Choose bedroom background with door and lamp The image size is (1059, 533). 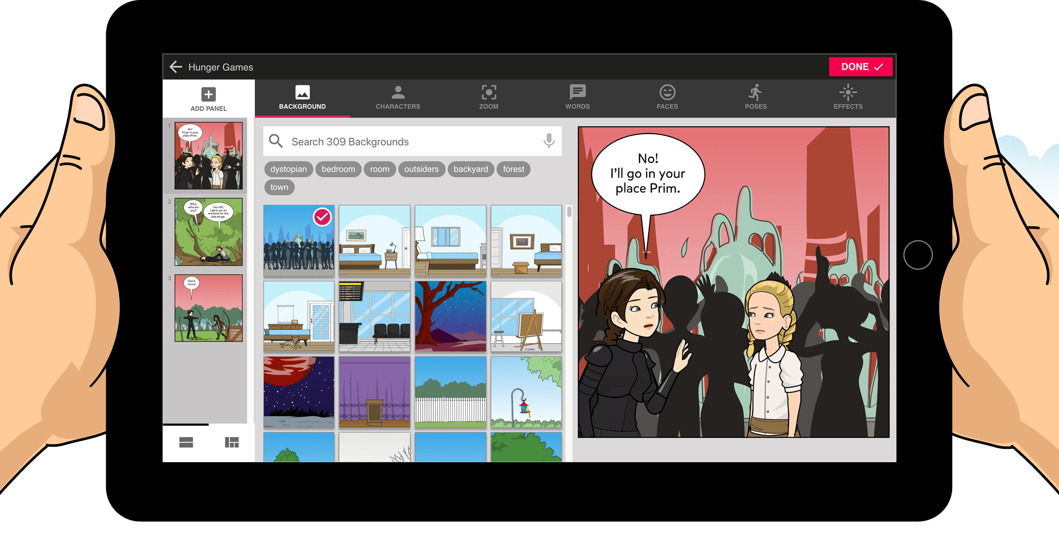374,241
